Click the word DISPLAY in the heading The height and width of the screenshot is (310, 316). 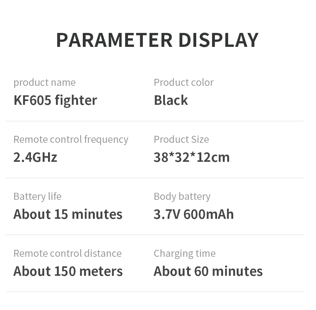(x=218, y=40)
